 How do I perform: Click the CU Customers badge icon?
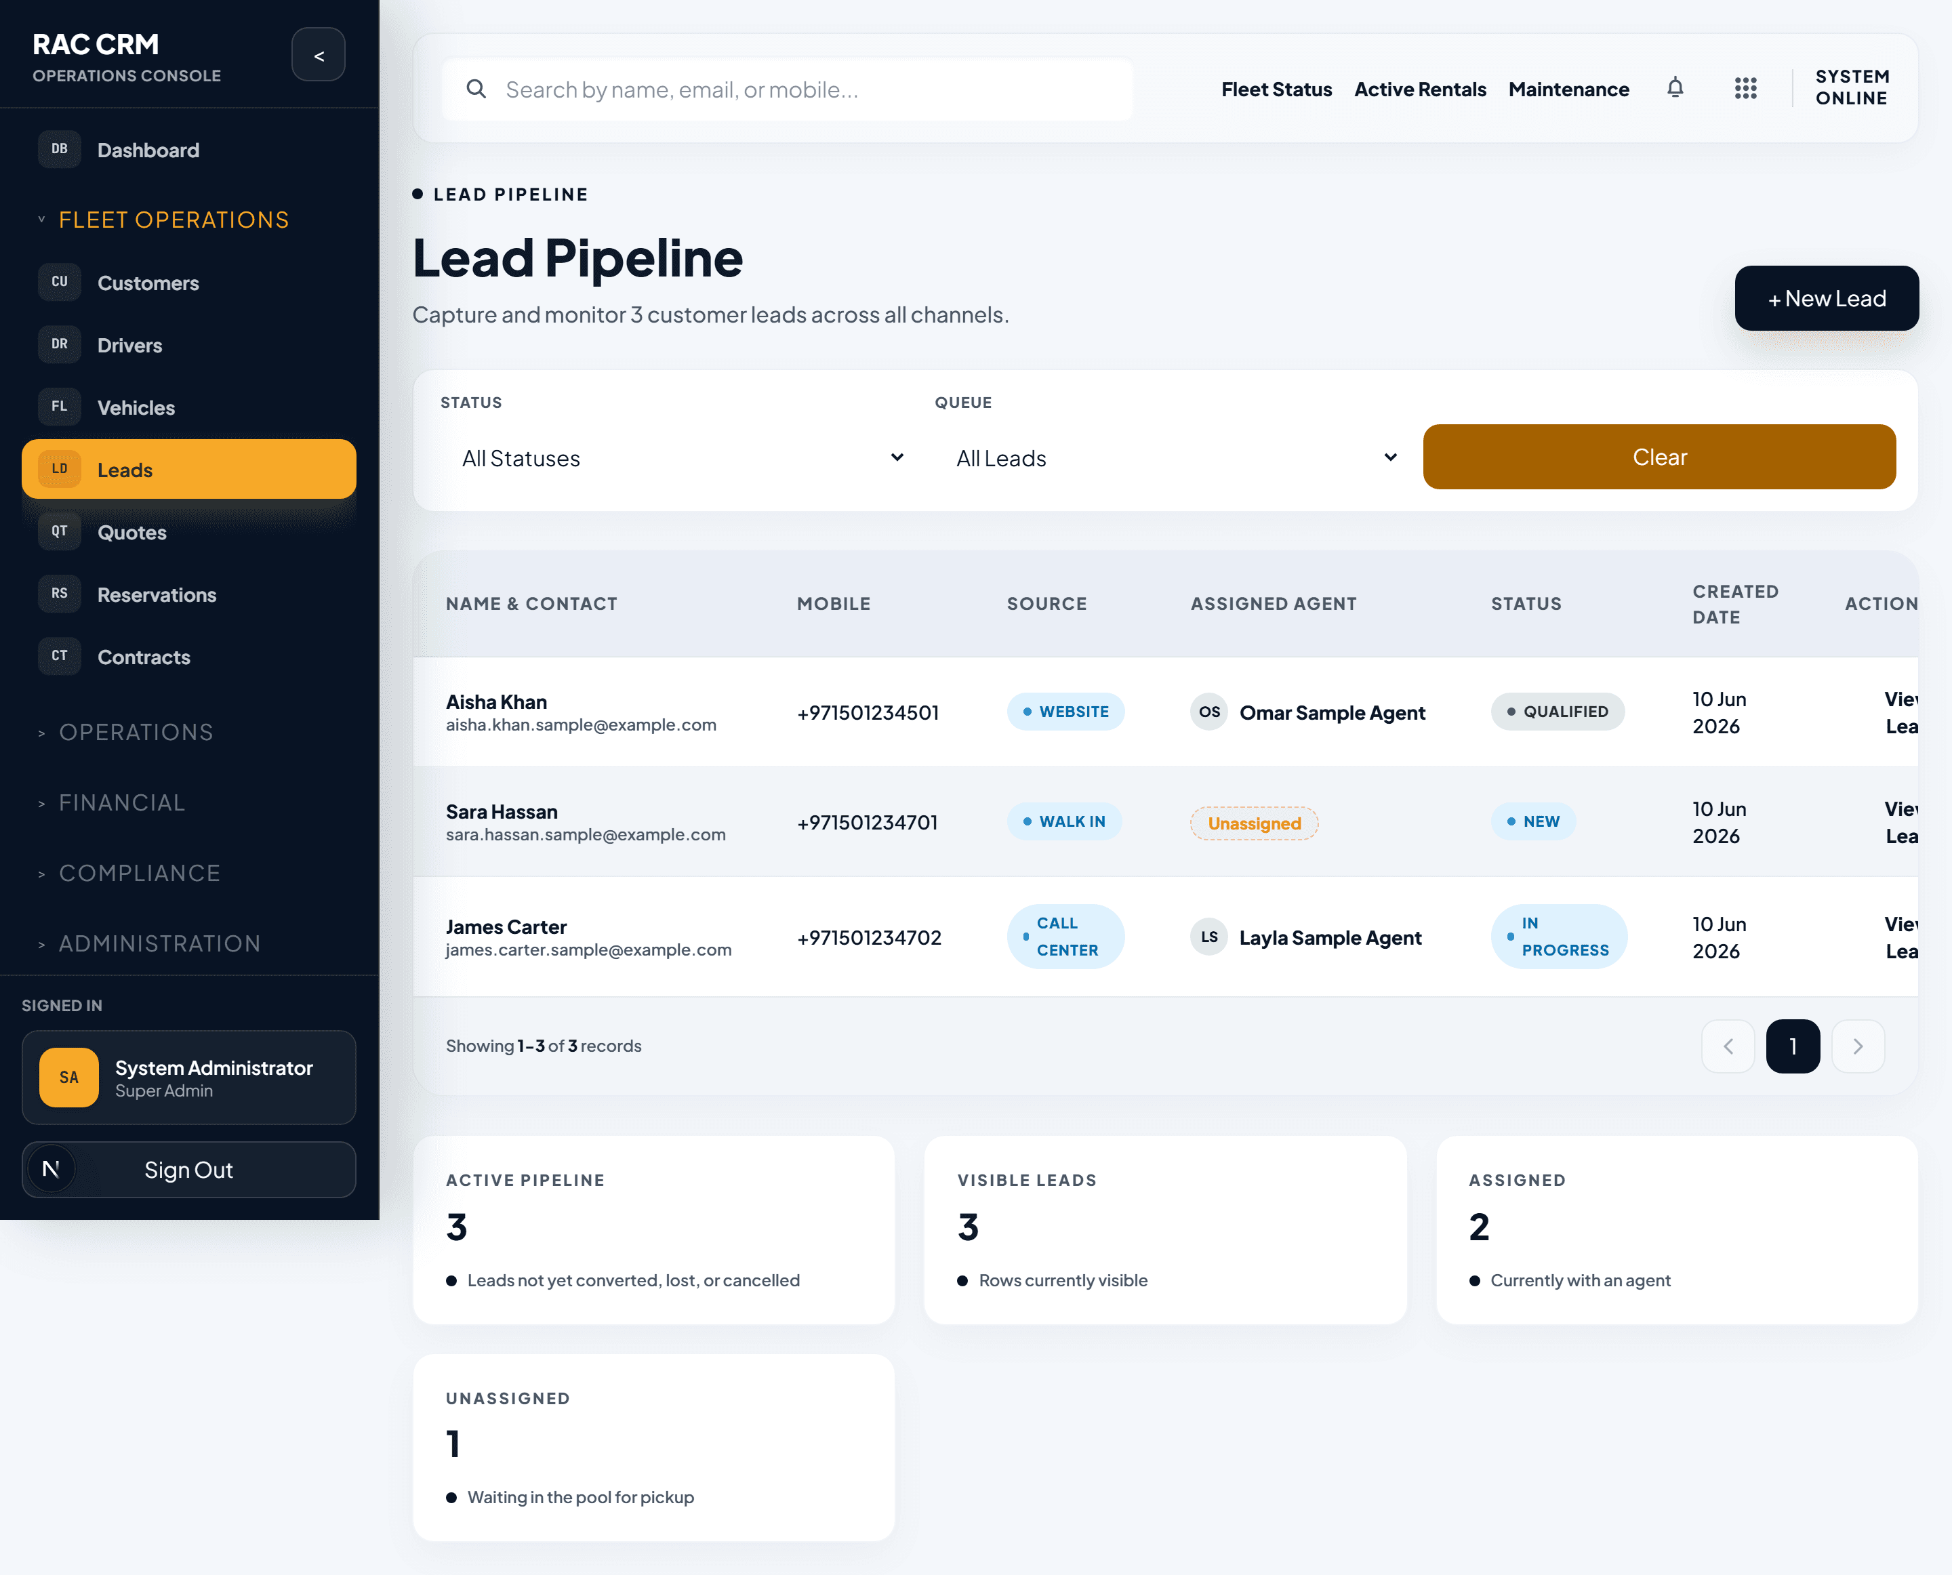tap(60, 282)
